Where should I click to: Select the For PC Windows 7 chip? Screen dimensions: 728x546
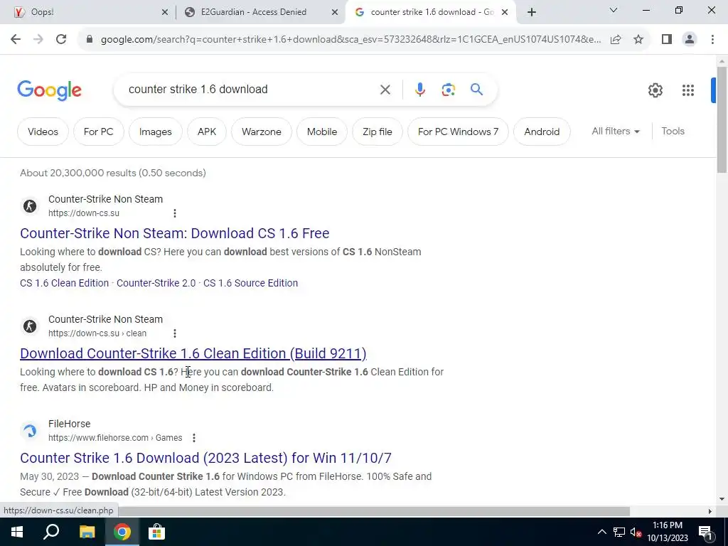tap(458, 132)
